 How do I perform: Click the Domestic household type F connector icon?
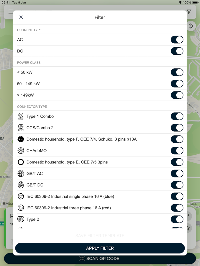[x=21, y=139]
